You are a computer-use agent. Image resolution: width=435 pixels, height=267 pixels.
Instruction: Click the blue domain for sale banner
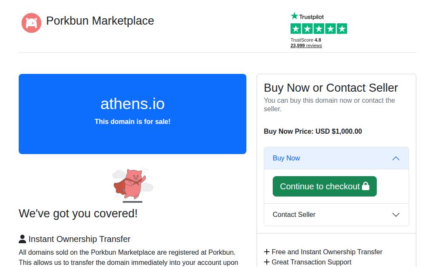pyautogui.click(x=133, y=114)
